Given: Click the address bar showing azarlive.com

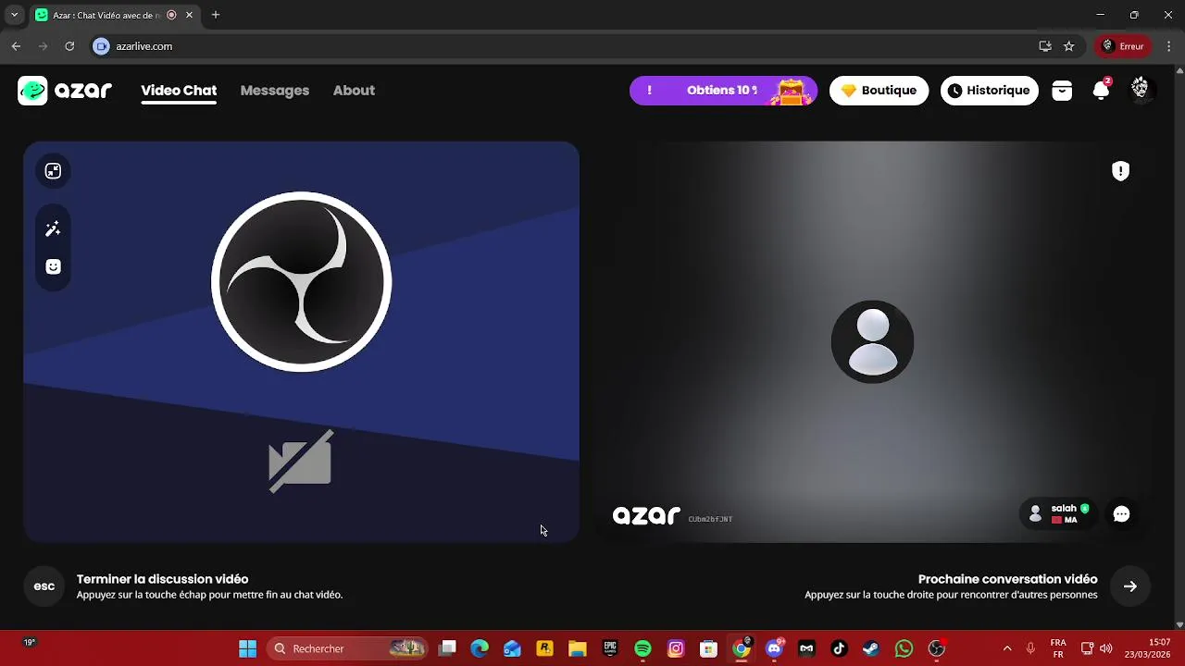Looking at the screenshot, I should click(574, 46).
